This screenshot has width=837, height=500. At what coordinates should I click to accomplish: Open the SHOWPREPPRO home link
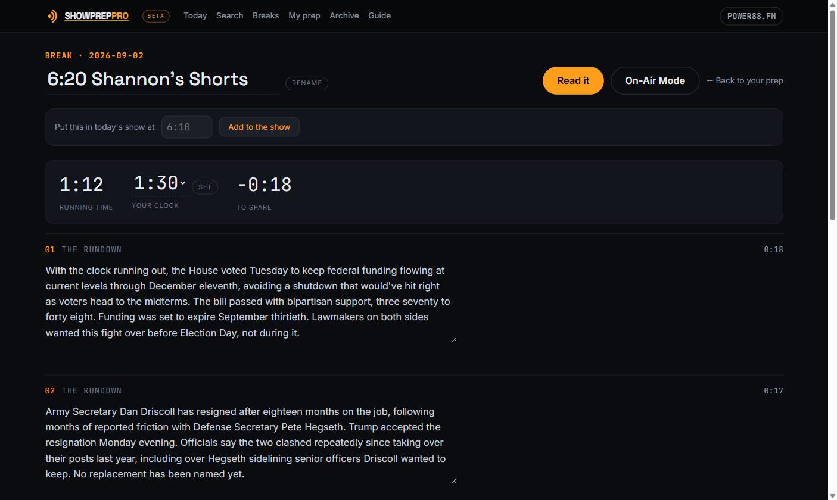coord(97,16)
